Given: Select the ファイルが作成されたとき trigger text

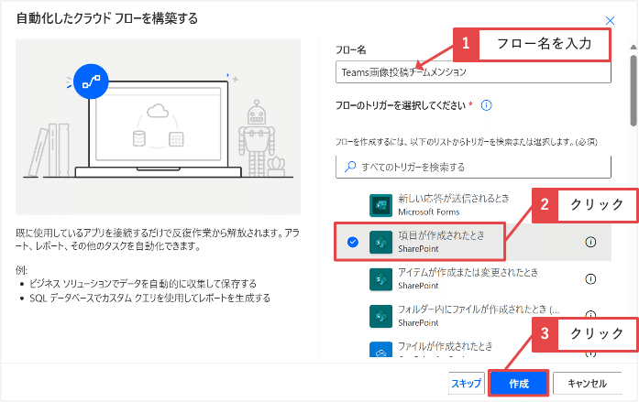Looking at the screenshot, I should coord(445,346).
